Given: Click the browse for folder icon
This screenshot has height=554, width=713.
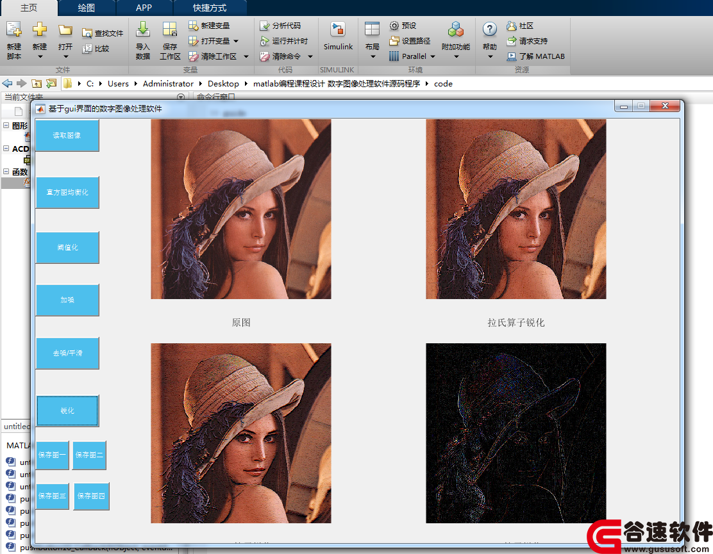Looking at the screenshot, I should [x=51, y=83].
